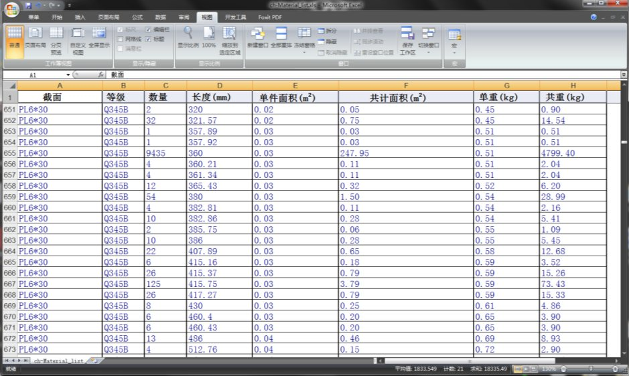This screenshot has width=629, height=376.
Task: Set zoom to 100% button
Action: point(208,37)
